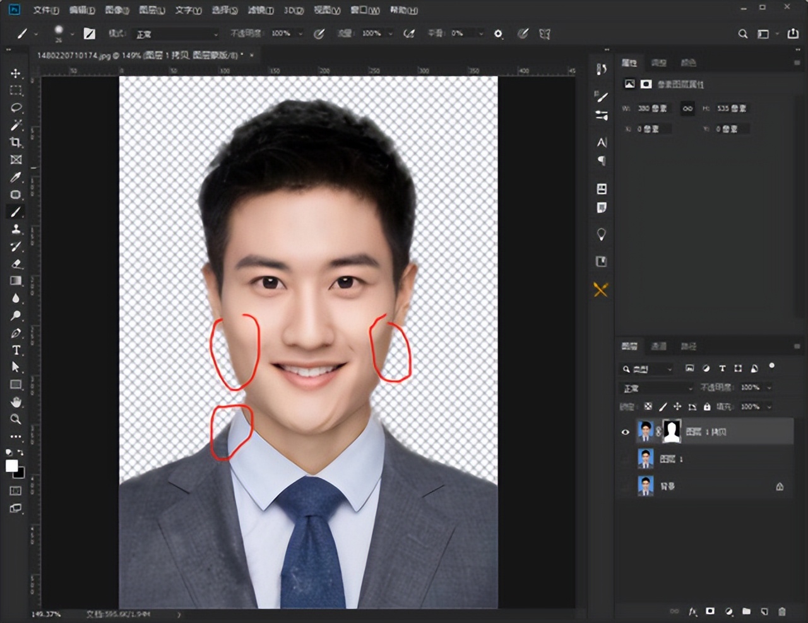Open the brush blend mode dropdown (正常)

(177, 34)
